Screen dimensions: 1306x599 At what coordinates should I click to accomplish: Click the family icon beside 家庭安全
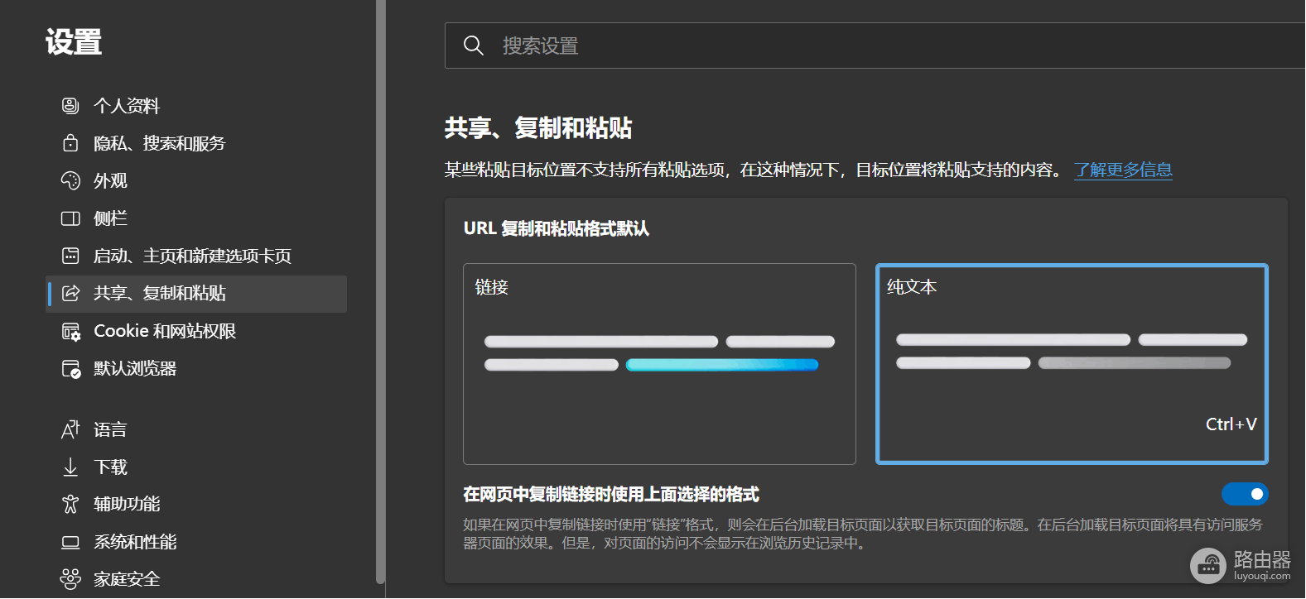tap(70, 579)
